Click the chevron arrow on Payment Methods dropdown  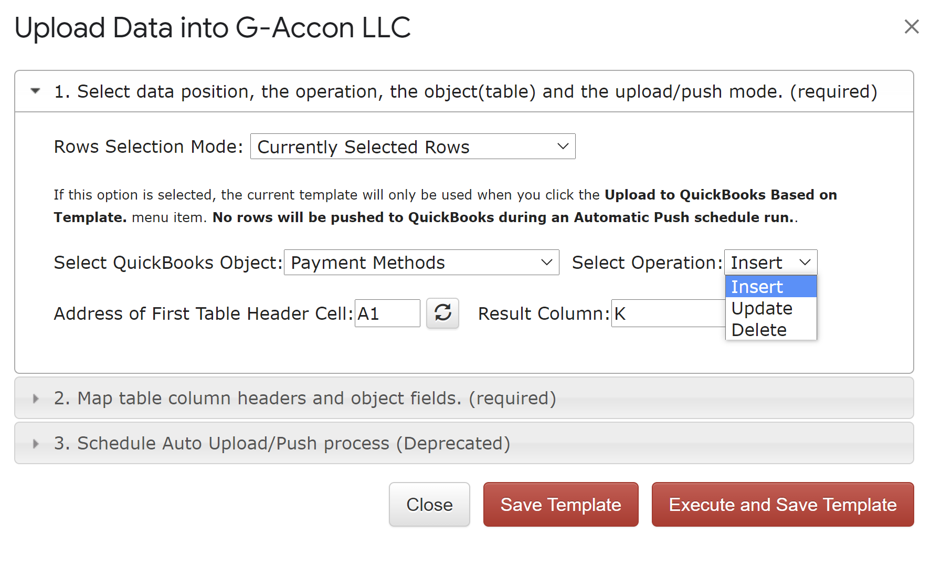click(x=546, y=263)
